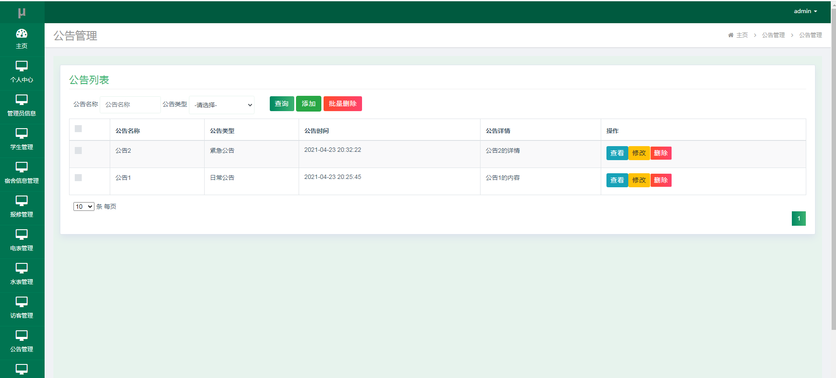Open the 个人中心 monitor icon
This screenshot has width=836, height=378.
point(22,66)
